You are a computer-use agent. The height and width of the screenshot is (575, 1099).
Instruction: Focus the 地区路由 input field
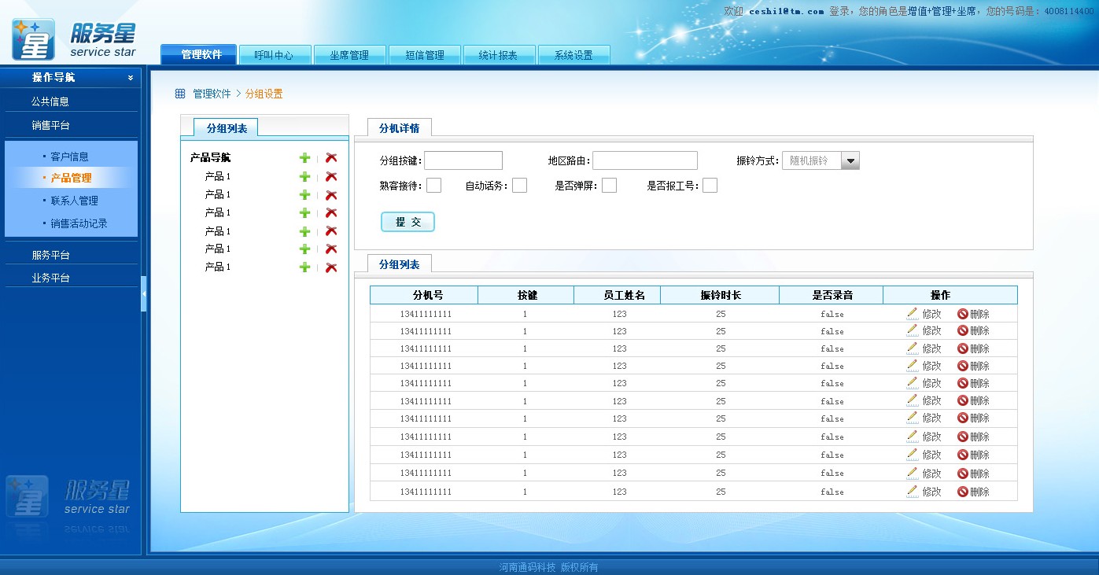pos(645,160)
